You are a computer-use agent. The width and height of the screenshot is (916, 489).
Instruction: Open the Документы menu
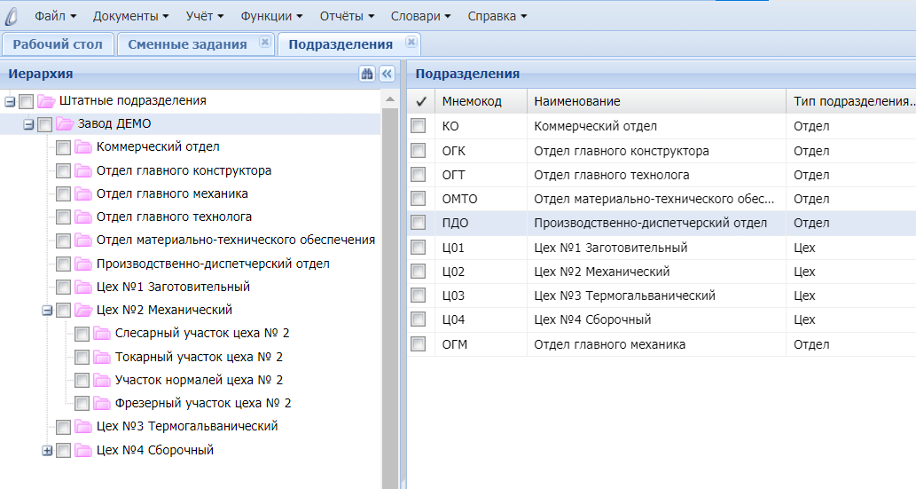tap(130, 16)
